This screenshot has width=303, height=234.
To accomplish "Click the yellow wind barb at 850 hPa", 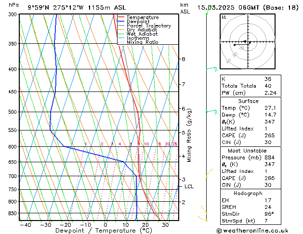I will click(x=204, y=209).
